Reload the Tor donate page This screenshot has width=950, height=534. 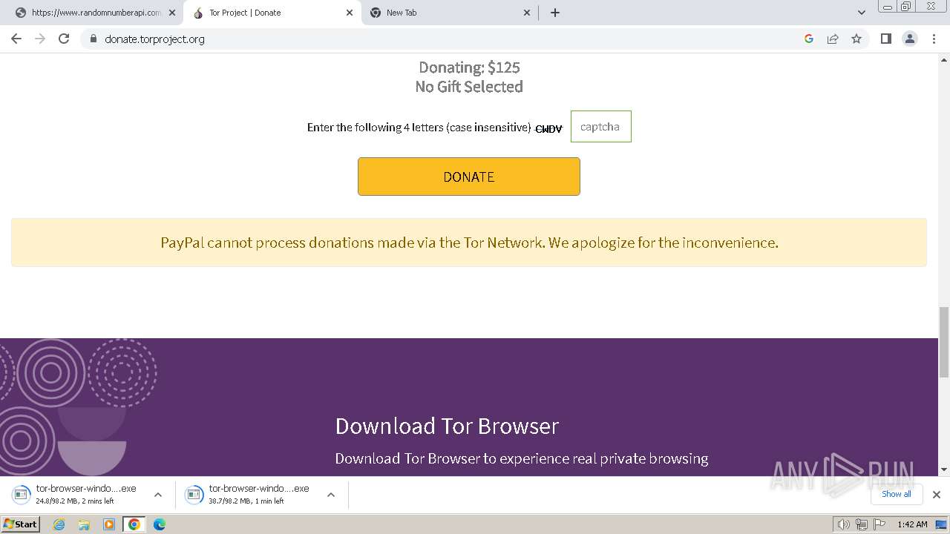coord(64,39)
